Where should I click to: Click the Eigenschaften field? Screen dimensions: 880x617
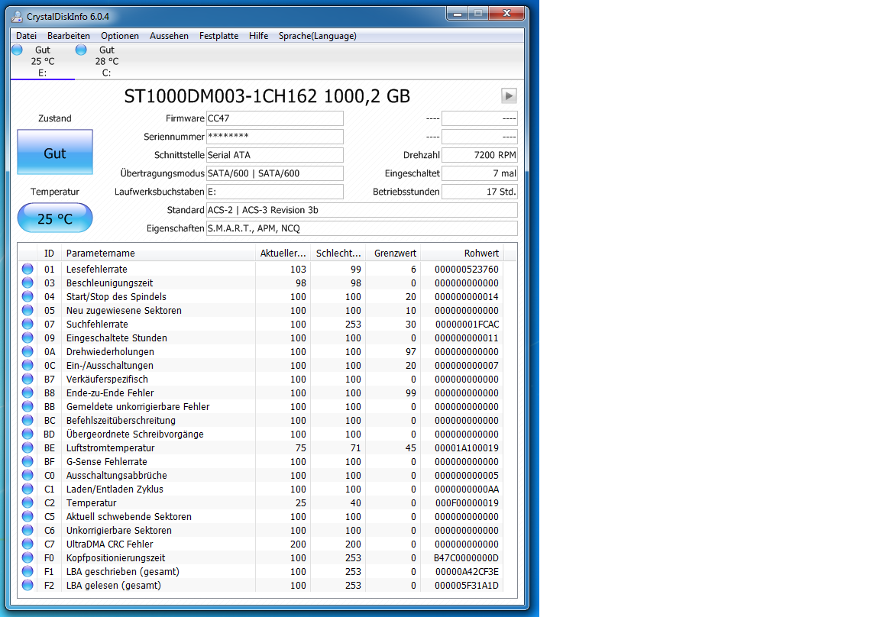click(x=362, y=228)
